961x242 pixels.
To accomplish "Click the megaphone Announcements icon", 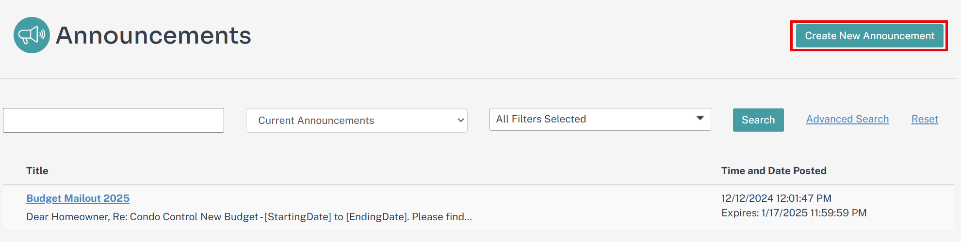I will (x=32, y=35).
